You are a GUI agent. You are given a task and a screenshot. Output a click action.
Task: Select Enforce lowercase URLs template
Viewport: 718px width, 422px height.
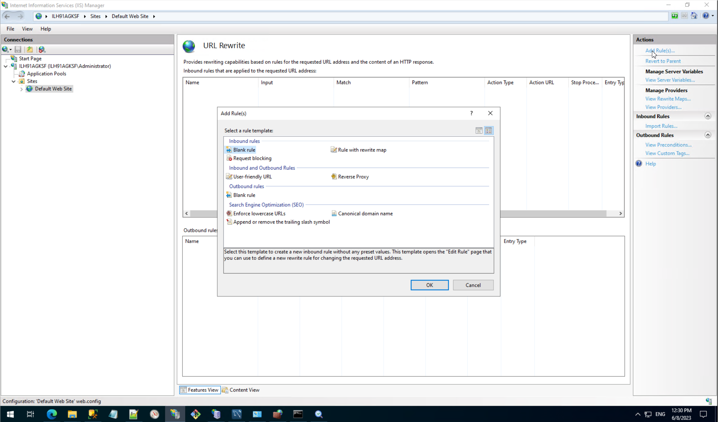259,214
